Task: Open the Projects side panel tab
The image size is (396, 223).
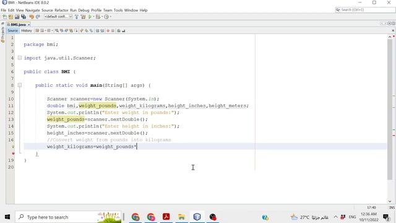Action: click(x=2, y=34)
